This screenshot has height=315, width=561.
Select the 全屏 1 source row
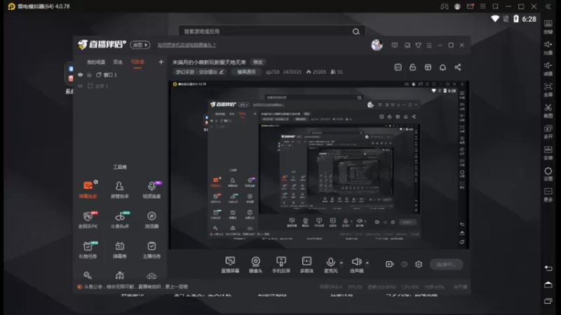121,85
